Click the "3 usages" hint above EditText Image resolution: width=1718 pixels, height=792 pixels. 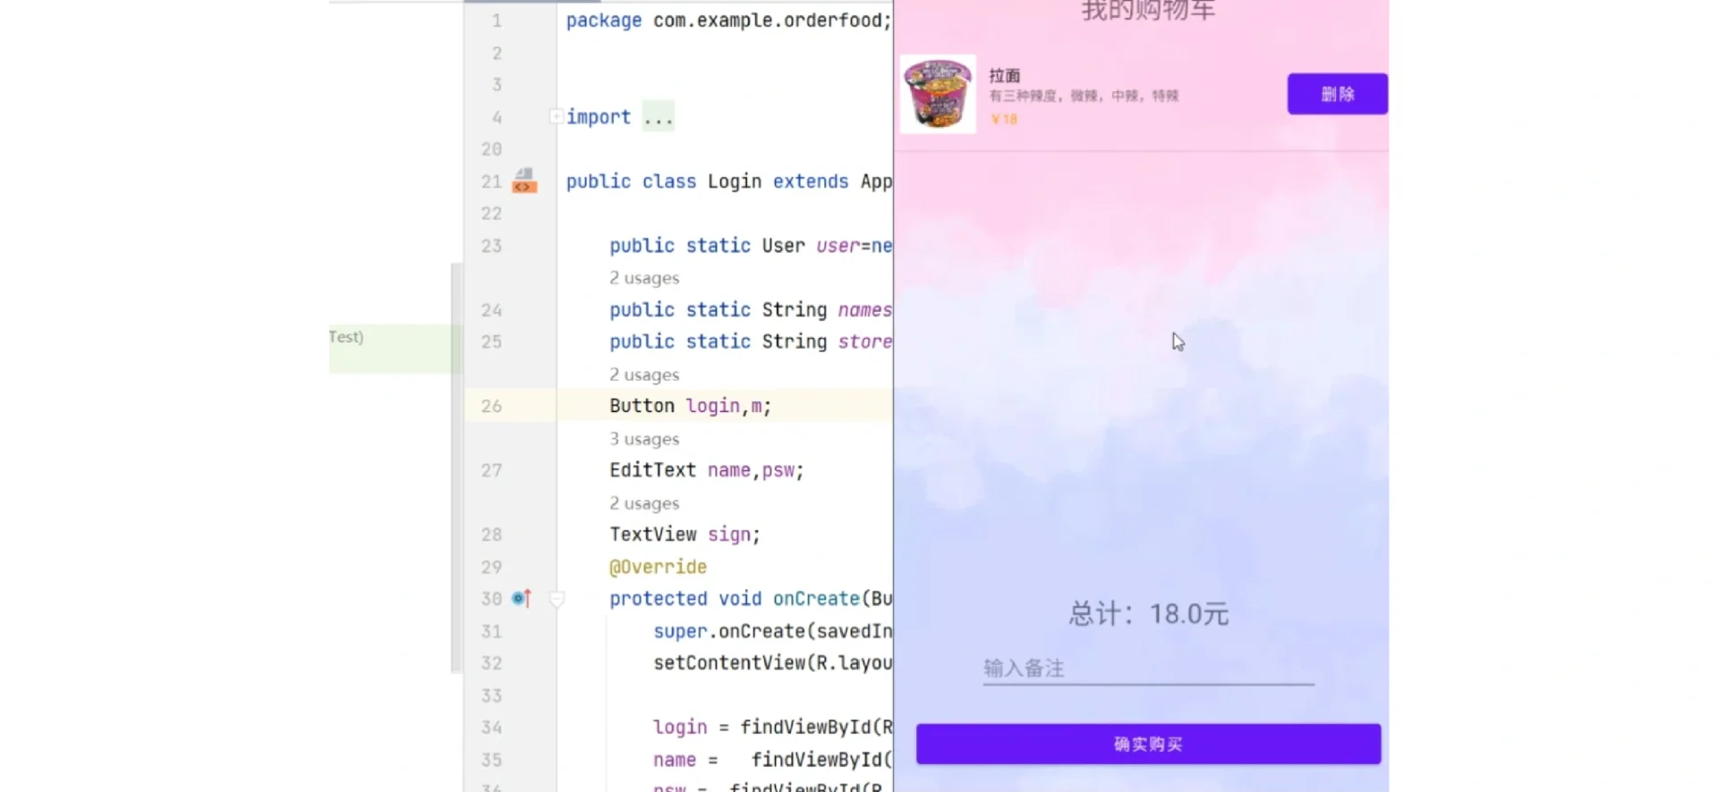click(x=644, y=439)
